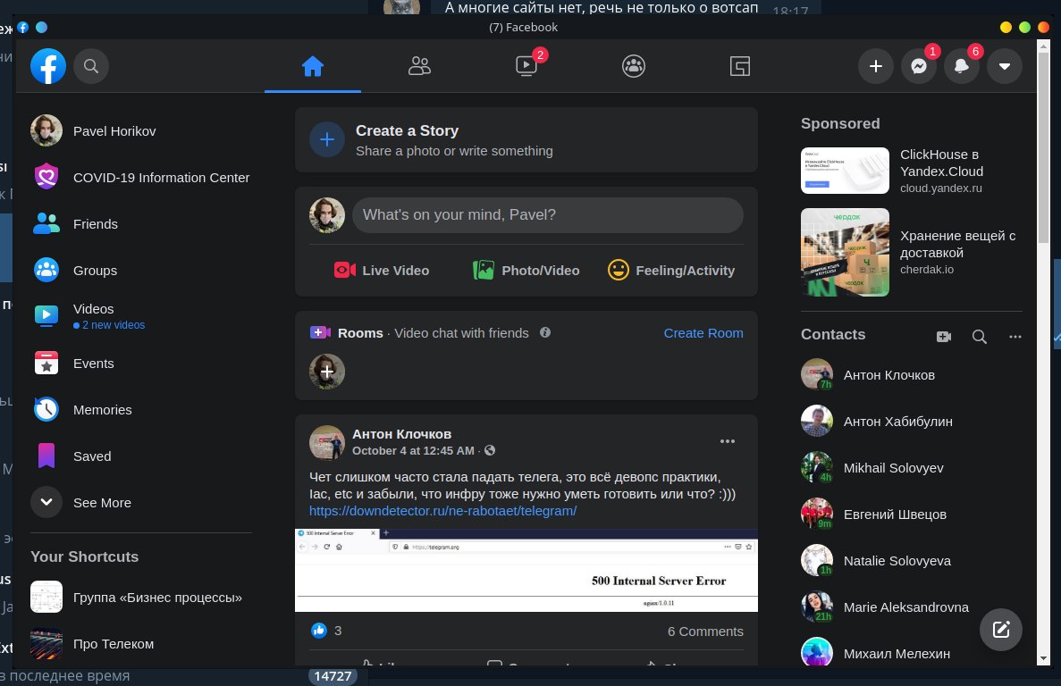Image resolution: width=1061 pixels, height=686 pixels.
Task: Open Groups in left sidebar
Action: click(x=140, y=271)
